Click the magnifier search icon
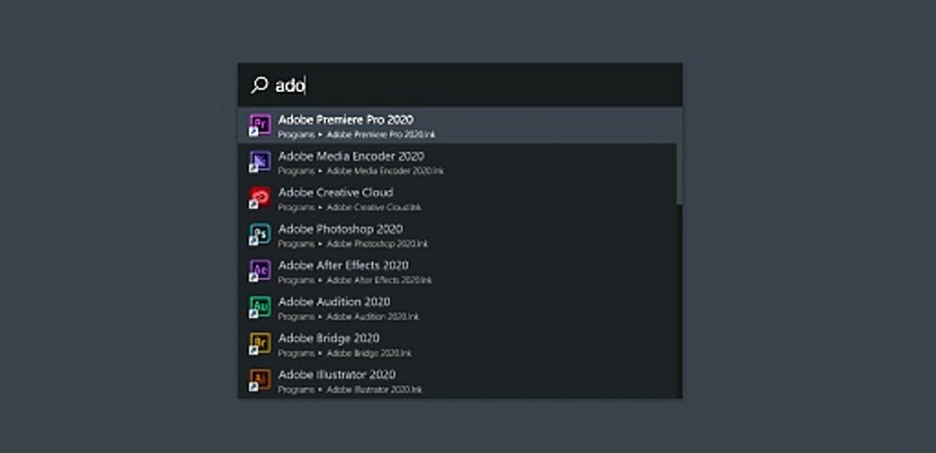This screenshot has width=936, height=453. [x=259, y=85]
